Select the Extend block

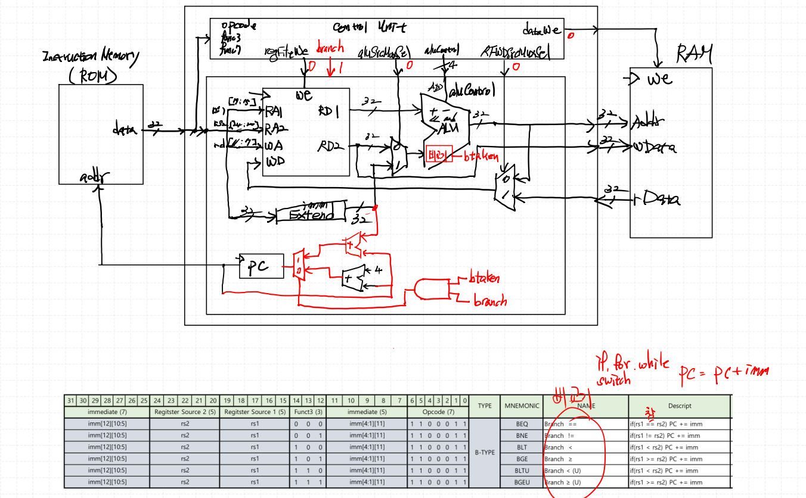click(311, 214)
